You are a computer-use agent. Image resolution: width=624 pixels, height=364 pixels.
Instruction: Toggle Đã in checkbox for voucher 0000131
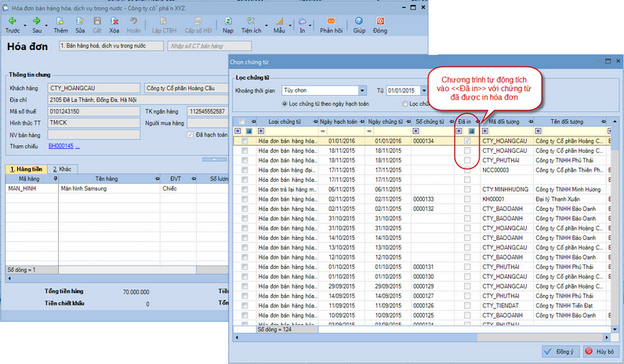pyautogui.click(x=467, y=267)
